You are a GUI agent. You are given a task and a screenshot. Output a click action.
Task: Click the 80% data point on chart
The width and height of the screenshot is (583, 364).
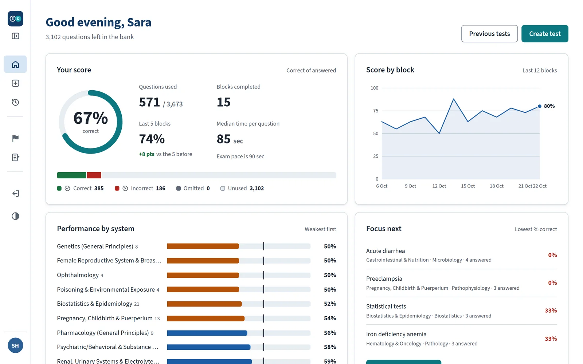[x=540, y=106]
